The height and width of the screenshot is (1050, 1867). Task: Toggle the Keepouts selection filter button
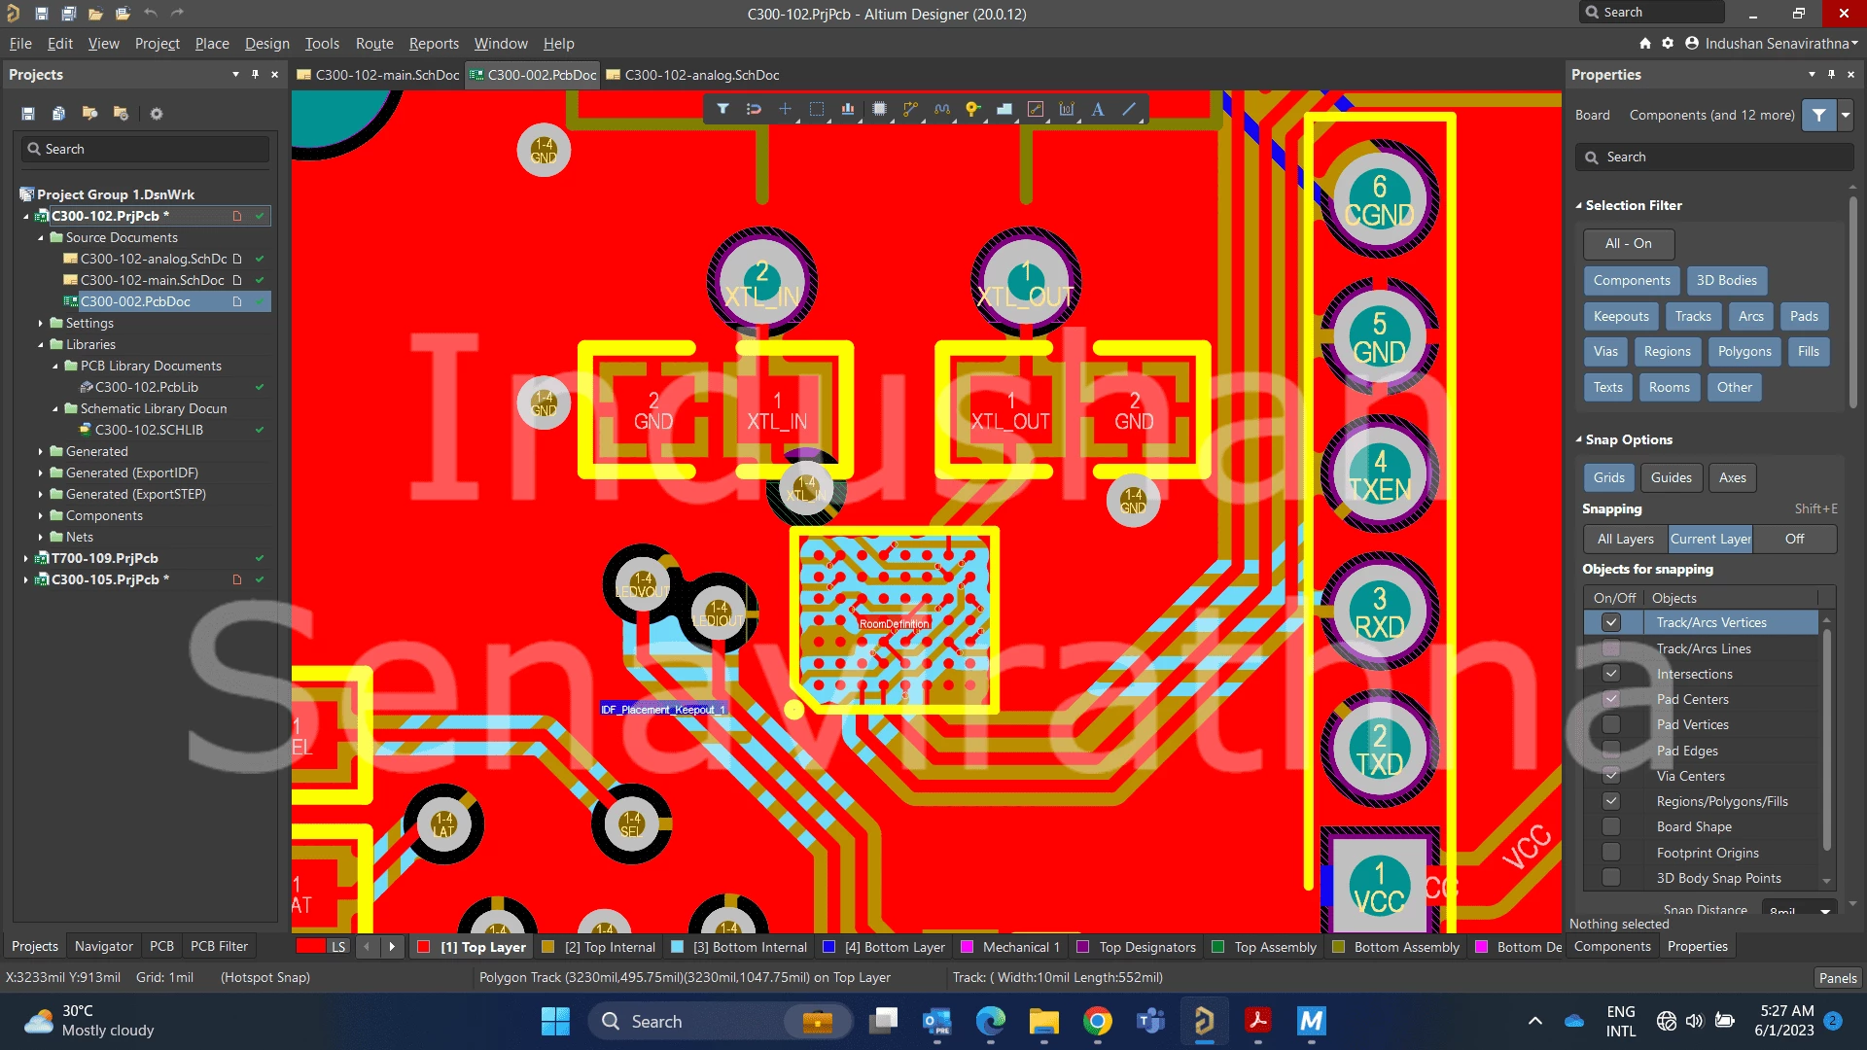point(1621,316)
